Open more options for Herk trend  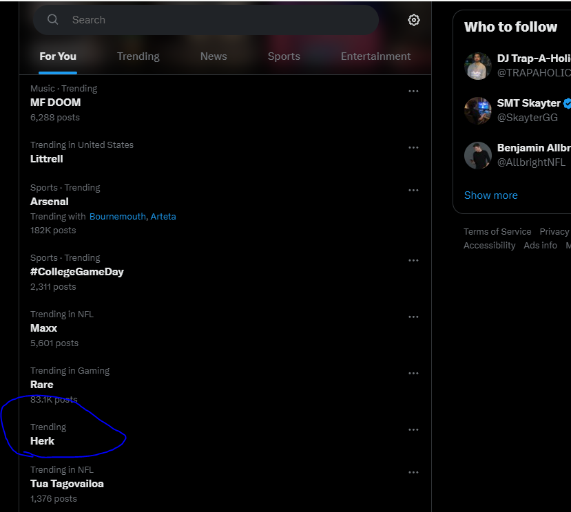pos(413,429)
